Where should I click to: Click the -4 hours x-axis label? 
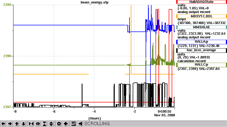pos(94,112)
